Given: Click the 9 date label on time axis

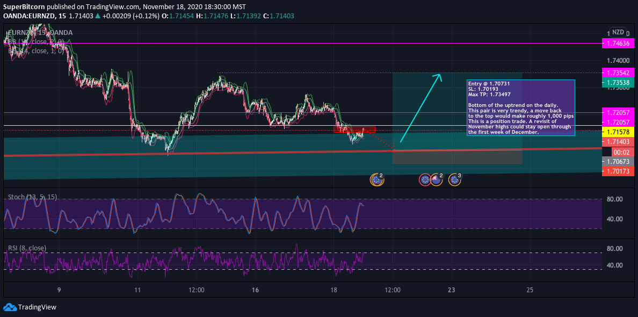Looking at the screenshot, I should (x=60, y=290).
